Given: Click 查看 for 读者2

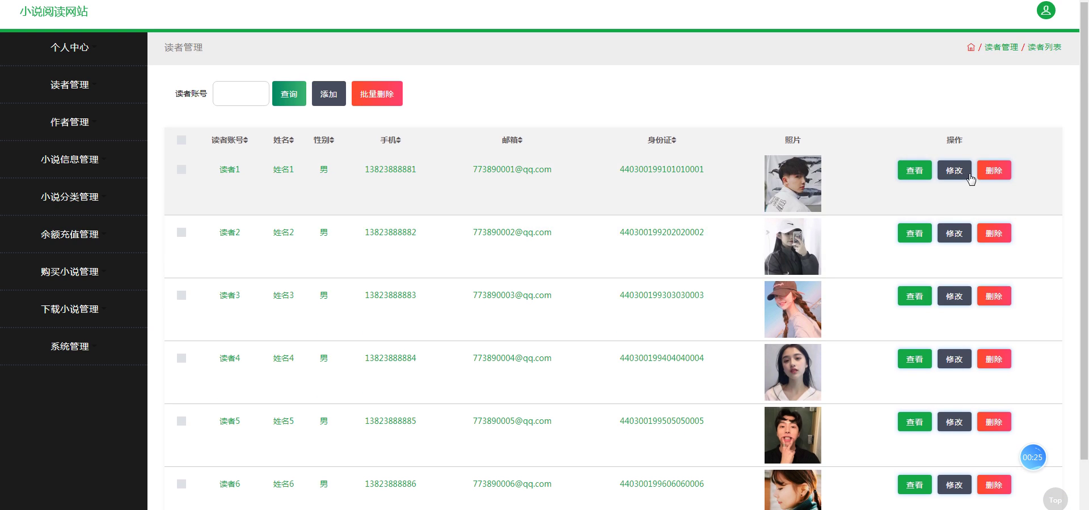Looking at the screenshot, I should pos(915,233).
